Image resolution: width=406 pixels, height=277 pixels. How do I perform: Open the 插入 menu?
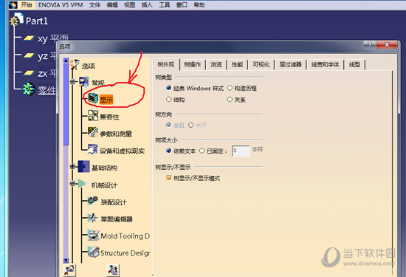(147, 5)
